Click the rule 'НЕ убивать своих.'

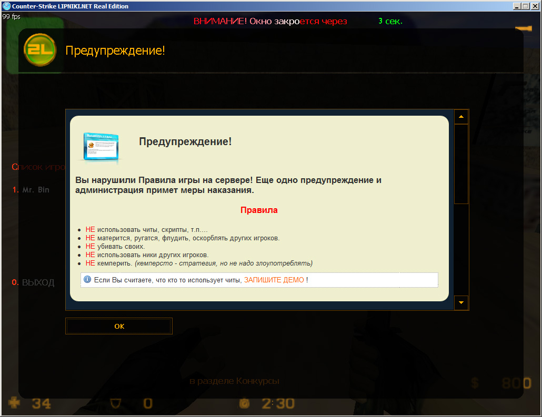point(115,246)
